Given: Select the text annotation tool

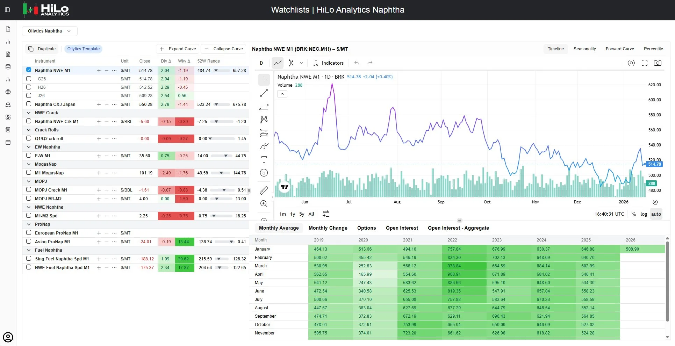Looking at the screenshot, I should [264, 159].
